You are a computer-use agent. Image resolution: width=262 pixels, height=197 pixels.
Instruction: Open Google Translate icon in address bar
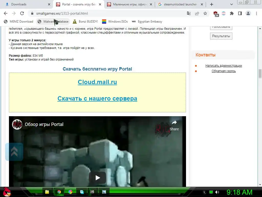coord(189,13)
